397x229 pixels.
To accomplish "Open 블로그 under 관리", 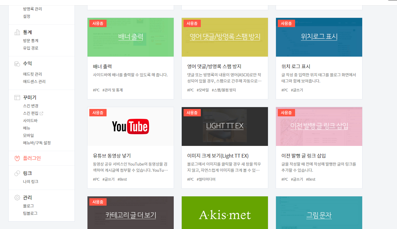I will [x=29, y=206].
